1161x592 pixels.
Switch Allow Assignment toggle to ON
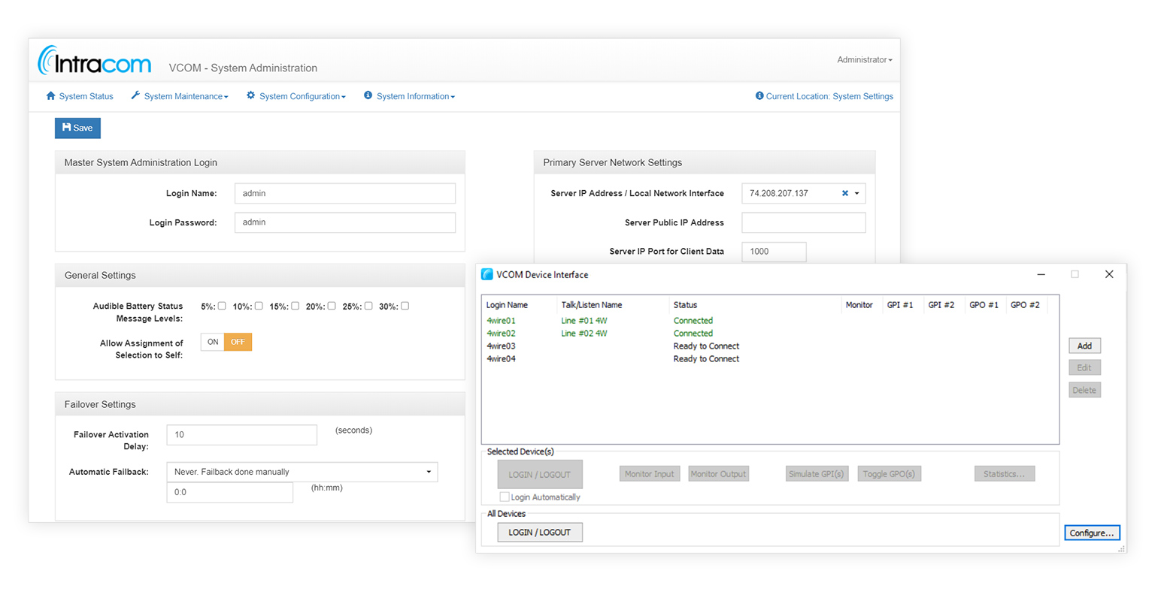214,342
